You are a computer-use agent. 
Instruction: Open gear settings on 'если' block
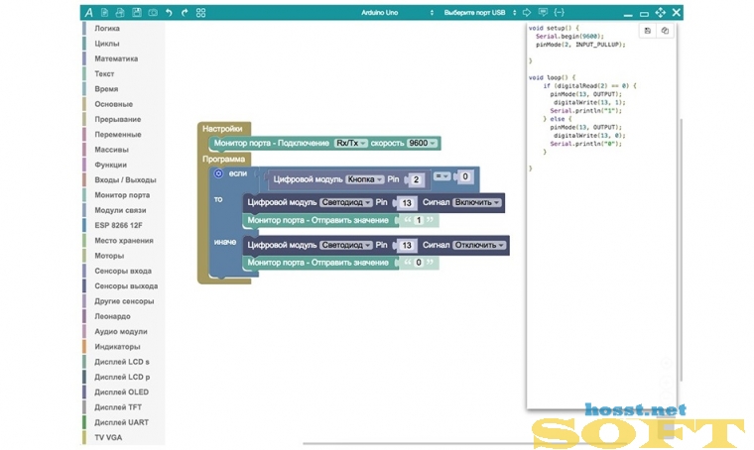(218, 173)
